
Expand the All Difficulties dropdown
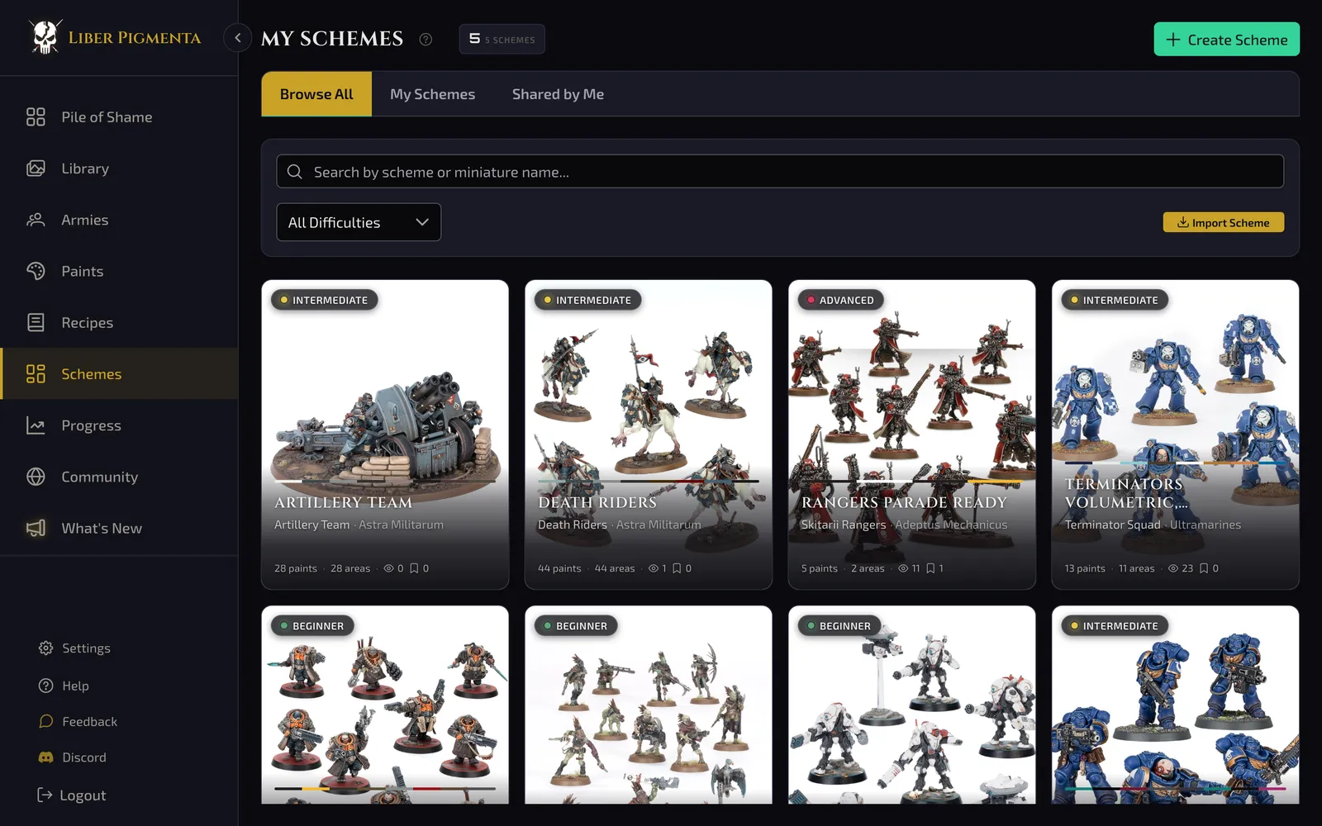click(359, 222)
